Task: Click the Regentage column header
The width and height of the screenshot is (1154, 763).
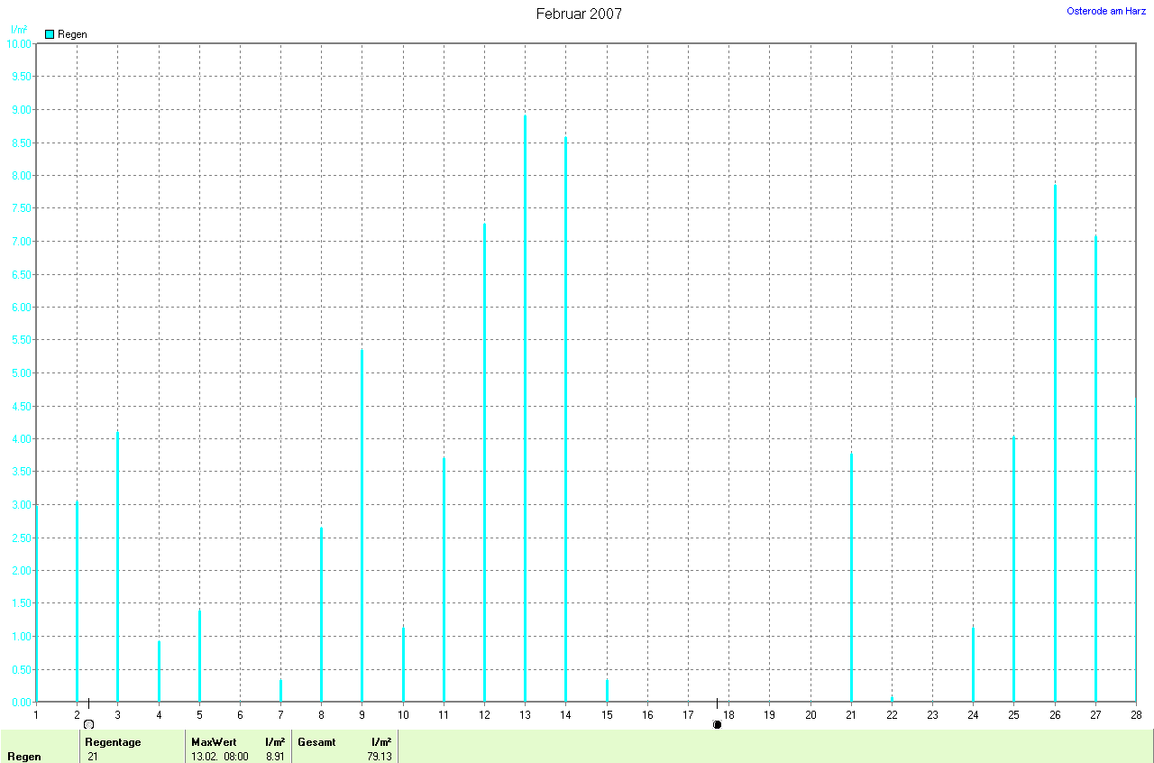Action: (113, 741)
